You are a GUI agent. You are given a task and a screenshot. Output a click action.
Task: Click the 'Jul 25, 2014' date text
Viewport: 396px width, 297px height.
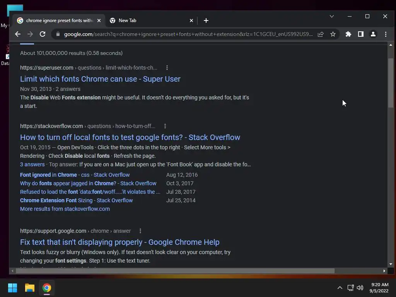(x=181, y=200)
